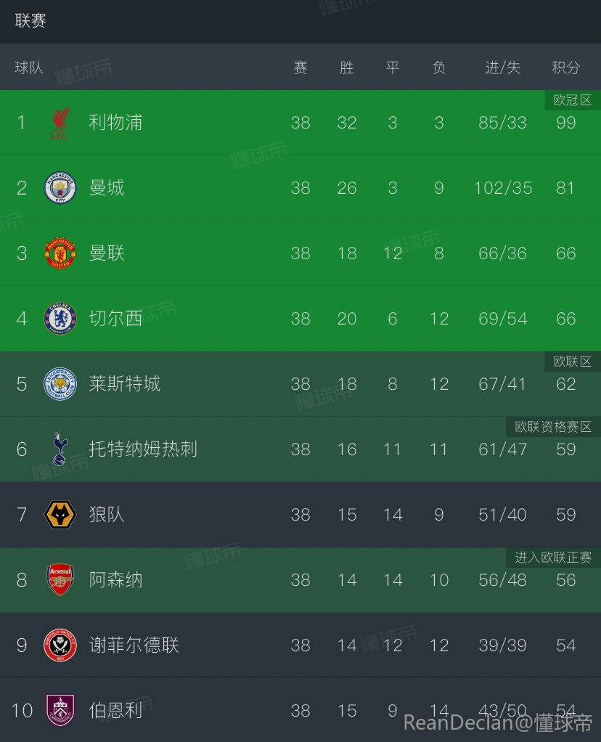Select the Arsenal cannon crest
The image size is (601, 742).
click(x=60, y=579)
